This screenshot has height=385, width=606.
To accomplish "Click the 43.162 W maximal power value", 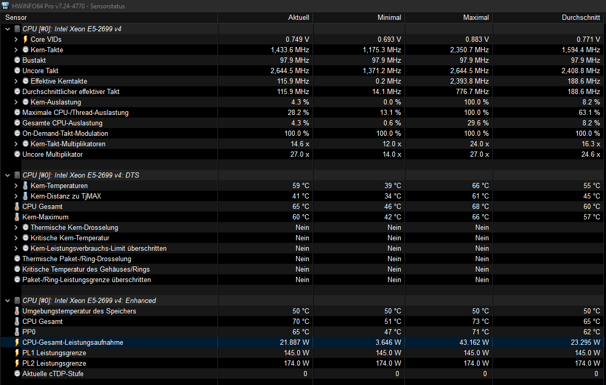I will pyautogui.click(x=474, y=343).
